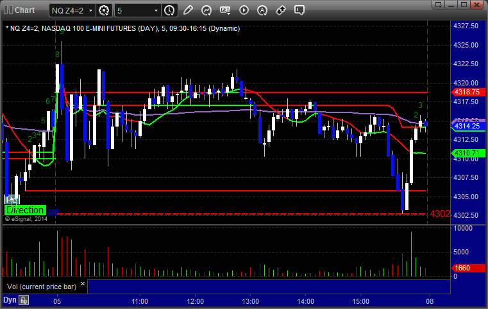
Task: Click the blue 4314.25 last price marker
Action: (x=467, y=126)
